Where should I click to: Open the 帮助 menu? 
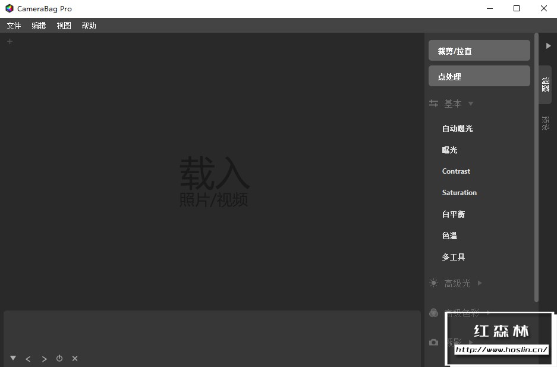89,26
